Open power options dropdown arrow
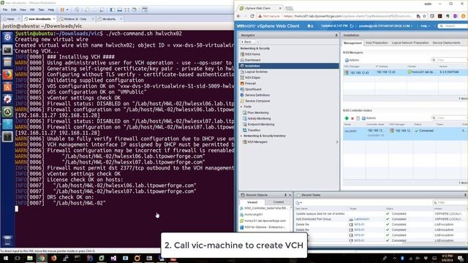The image size is (468, 263). coord(67,9)
